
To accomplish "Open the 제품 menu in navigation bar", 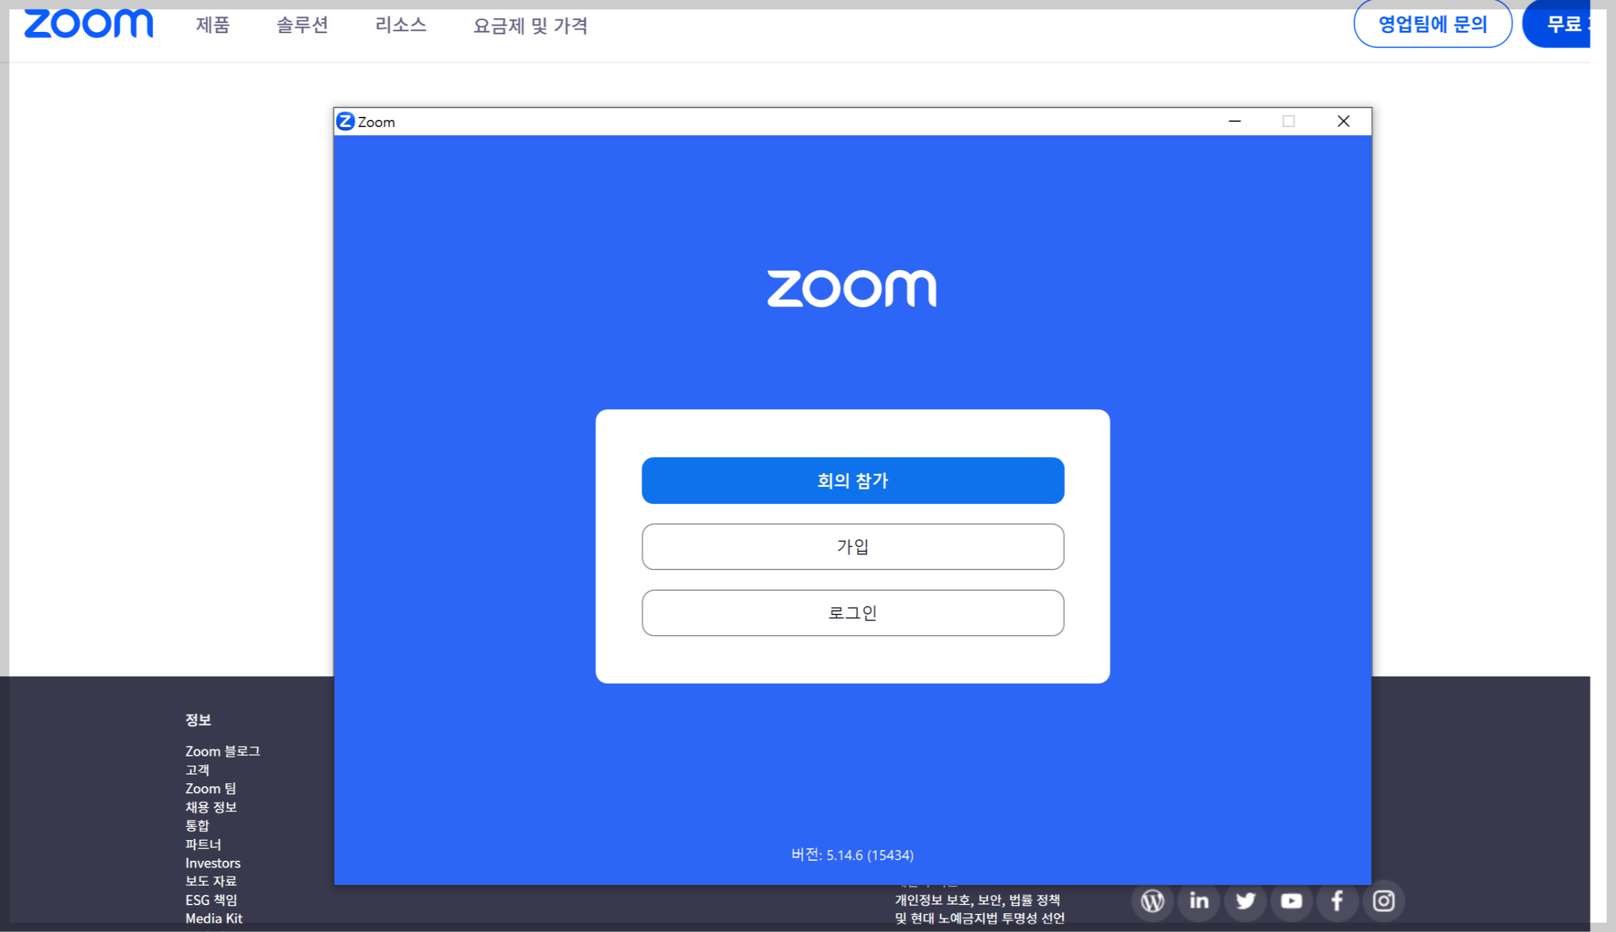I will tap(213, 25).
